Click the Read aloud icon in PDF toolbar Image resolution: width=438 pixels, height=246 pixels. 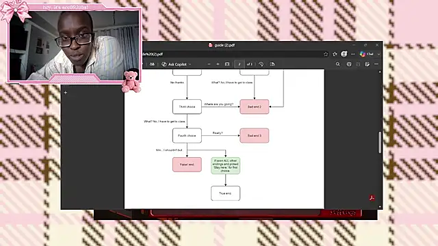[x=152, y=64]
